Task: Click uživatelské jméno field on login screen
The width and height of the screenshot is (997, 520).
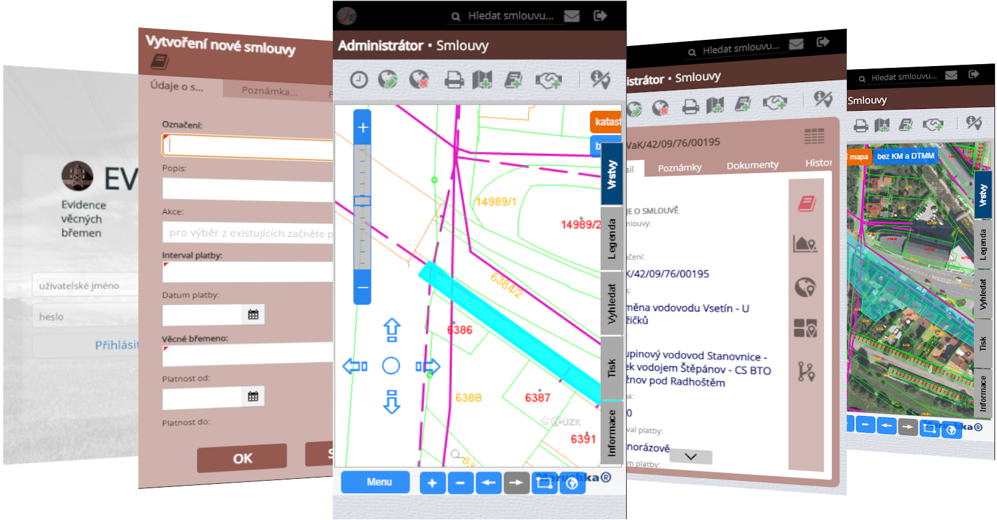Action: point(85,286)
